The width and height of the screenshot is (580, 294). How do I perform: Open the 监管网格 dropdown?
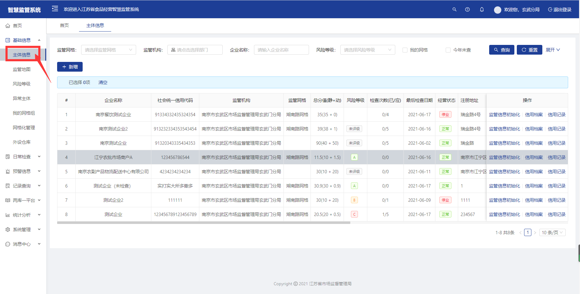click(x=108, y=50)
